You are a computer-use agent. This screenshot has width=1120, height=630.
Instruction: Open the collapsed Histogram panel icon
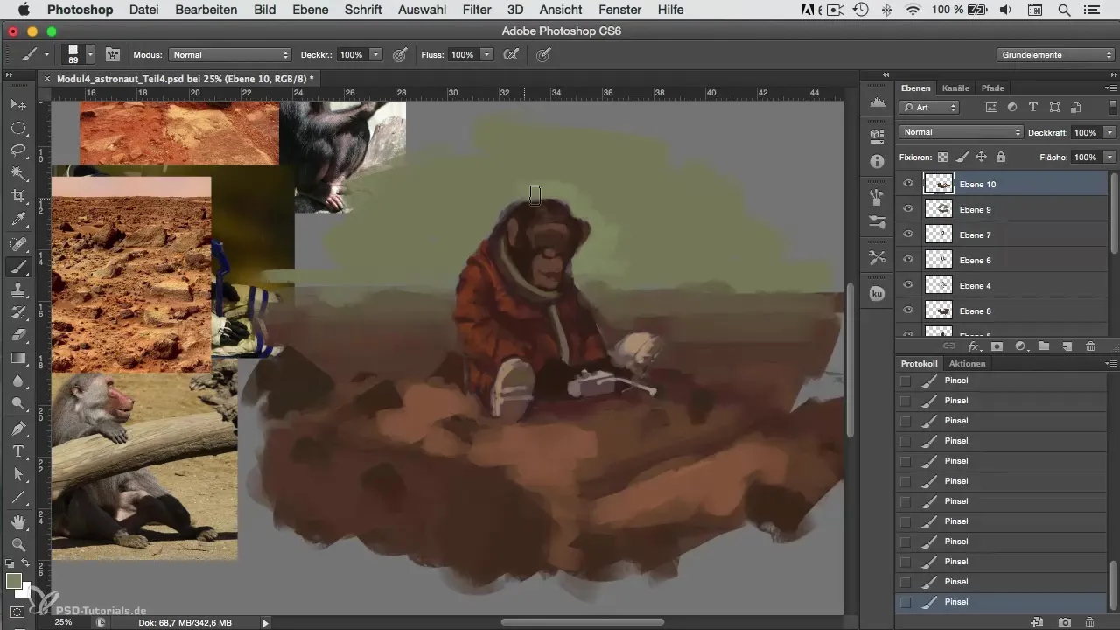[877, 103]
